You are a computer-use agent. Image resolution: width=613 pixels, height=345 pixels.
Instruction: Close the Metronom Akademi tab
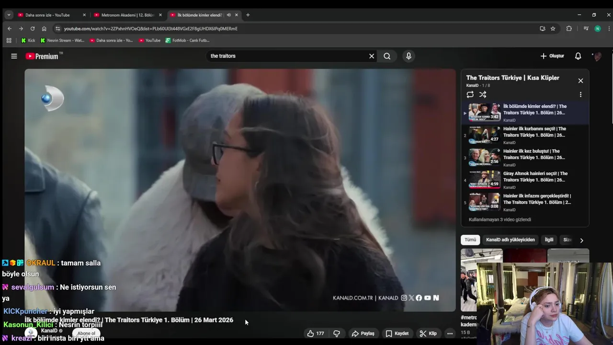click(160, 15)
